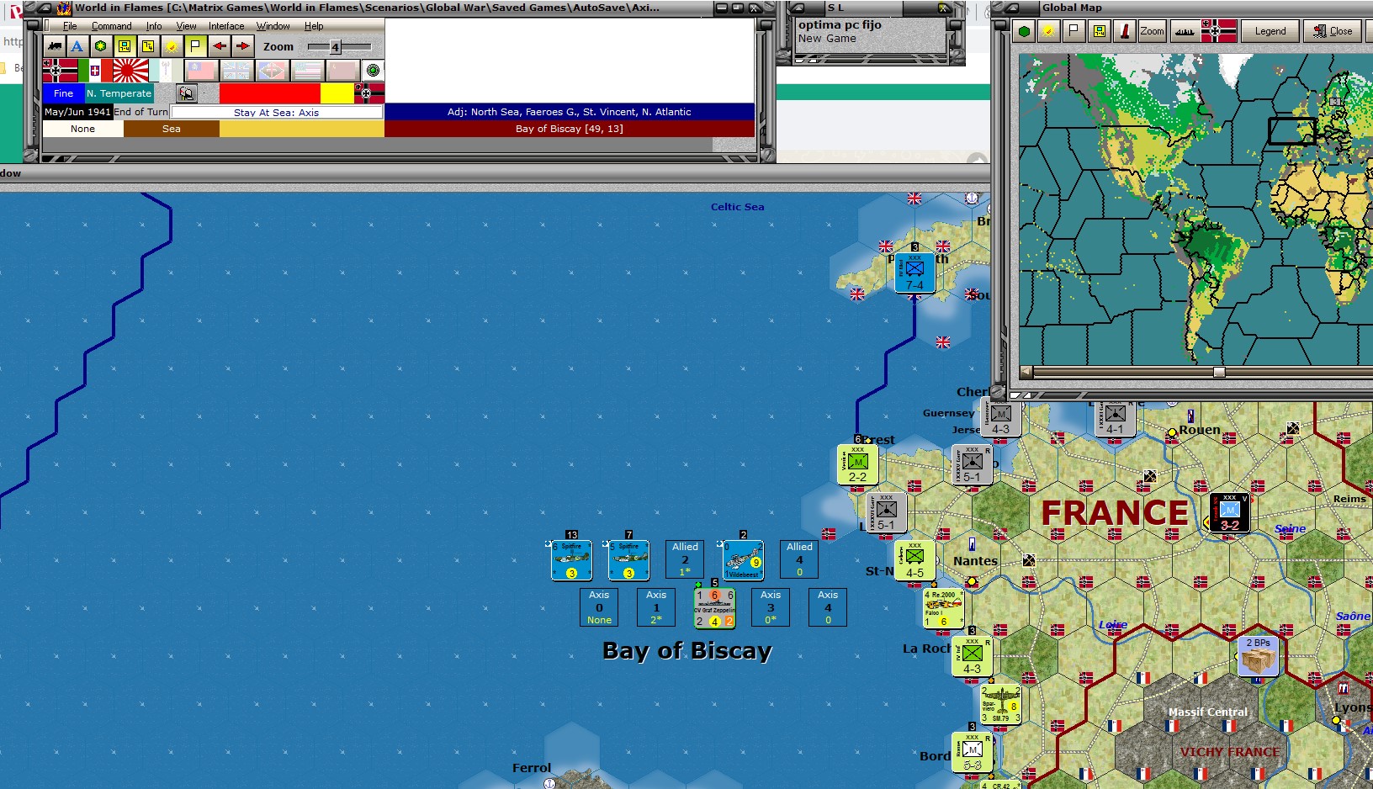Image resolution: width=1373 pixels, height=789 pixels.
Task: Toggle the blue letter A labels icon
Action: (77, 46)
